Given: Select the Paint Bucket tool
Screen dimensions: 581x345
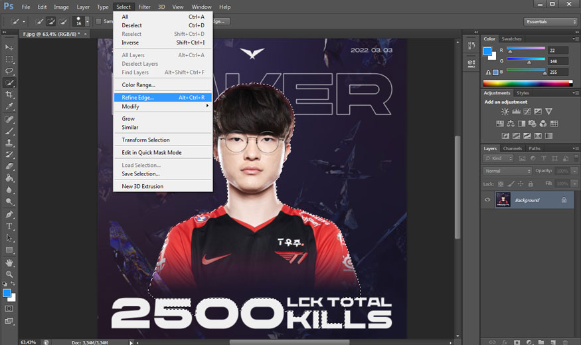Looking at the screenshot, I should [9, 178].
